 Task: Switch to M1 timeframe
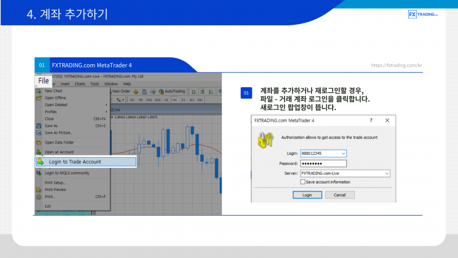coord(132,100)
